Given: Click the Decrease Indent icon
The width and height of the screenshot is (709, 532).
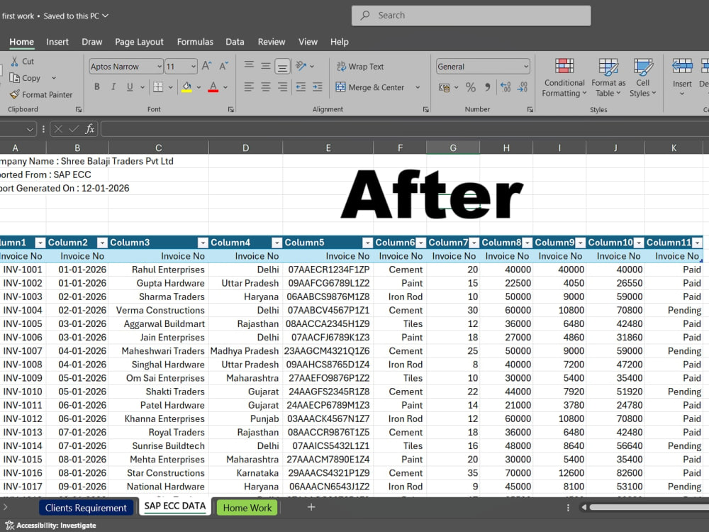Looking at the screenshot, I should pyautogui.click(x=301, y=87).
